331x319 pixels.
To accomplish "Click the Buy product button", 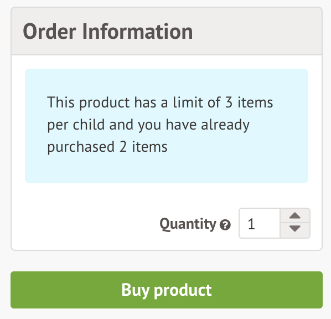I will (x=167, y=290).
